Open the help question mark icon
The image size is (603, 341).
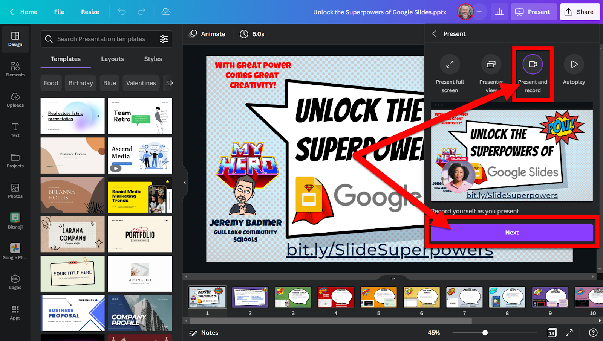[593, 333]
